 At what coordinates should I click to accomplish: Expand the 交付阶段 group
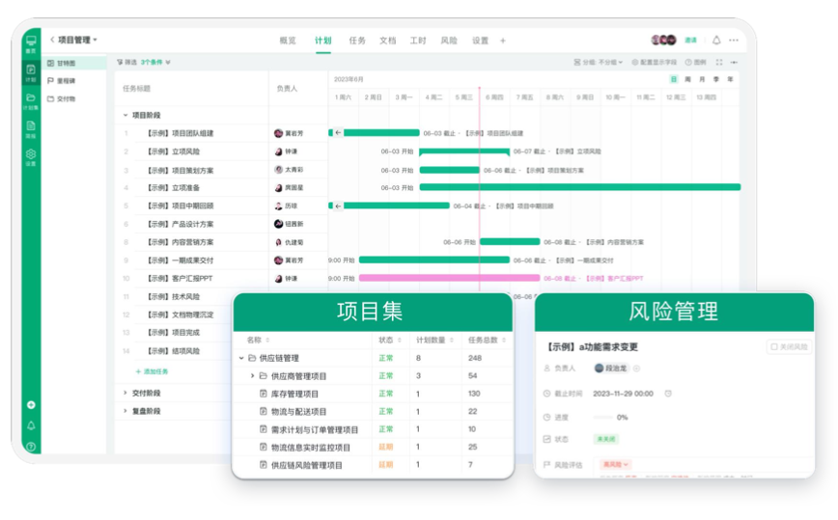pyautogui.click(x=125, y=393)
